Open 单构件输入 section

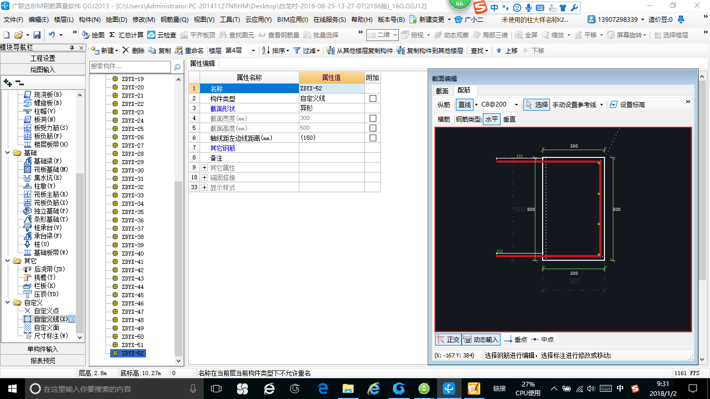(x=43, y=349)
